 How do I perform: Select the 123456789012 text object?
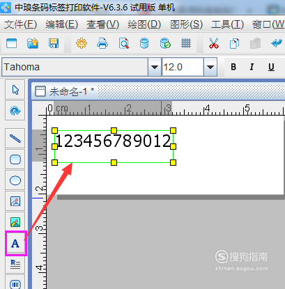[114, 141]
